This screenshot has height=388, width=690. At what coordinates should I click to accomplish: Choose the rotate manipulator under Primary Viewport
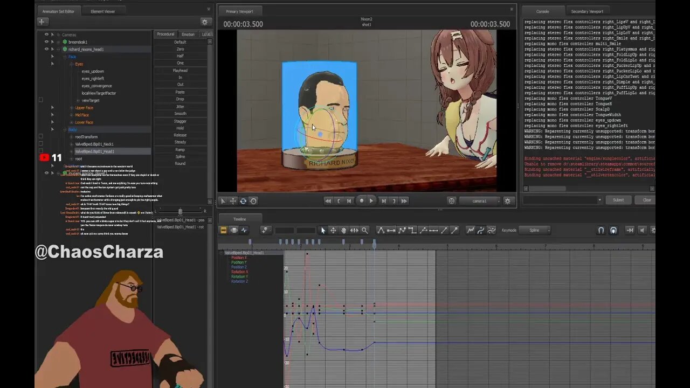tap(243, 201)
